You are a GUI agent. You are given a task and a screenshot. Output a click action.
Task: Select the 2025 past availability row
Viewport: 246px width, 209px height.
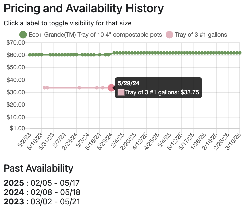coord(42,183)
